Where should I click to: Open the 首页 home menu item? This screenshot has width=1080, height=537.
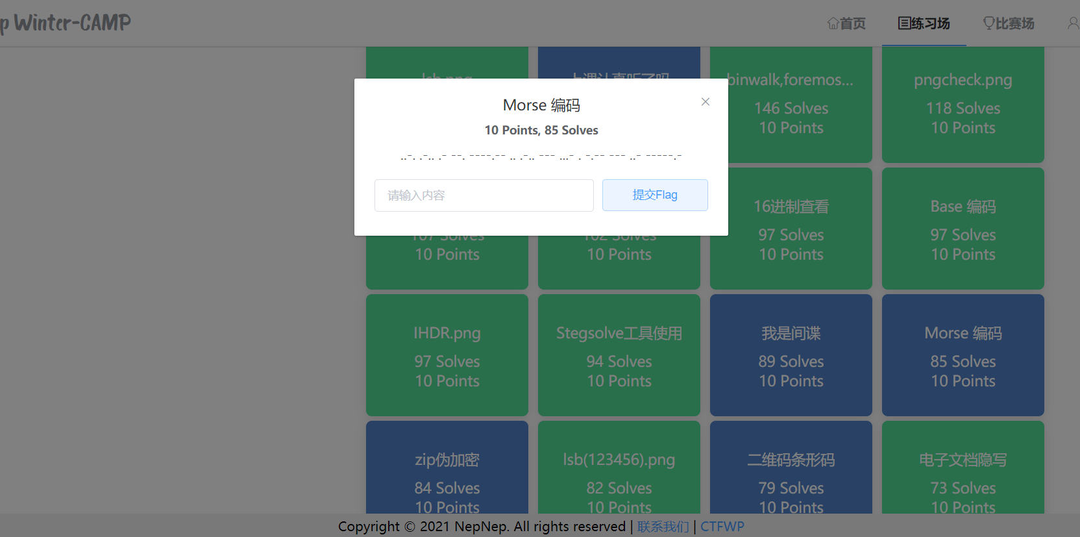coord(846,24)
